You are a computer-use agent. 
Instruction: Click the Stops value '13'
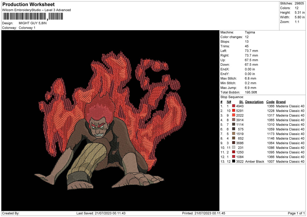coord(247,42)
